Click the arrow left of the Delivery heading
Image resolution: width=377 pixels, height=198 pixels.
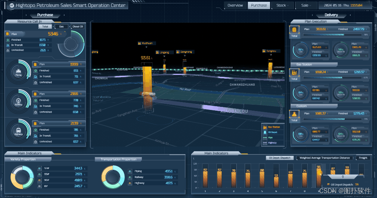[313, 15]
